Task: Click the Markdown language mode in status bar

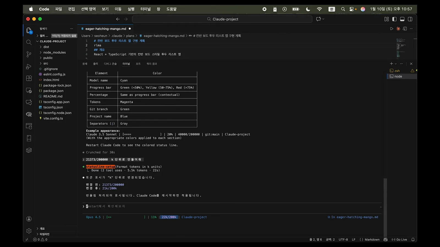Action: 372,240
